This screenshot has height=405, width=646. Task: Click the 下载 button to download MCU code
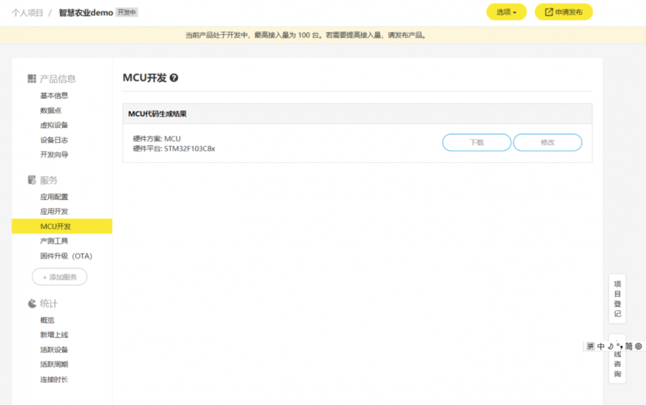pyautogui.click(x=477, y=142)
